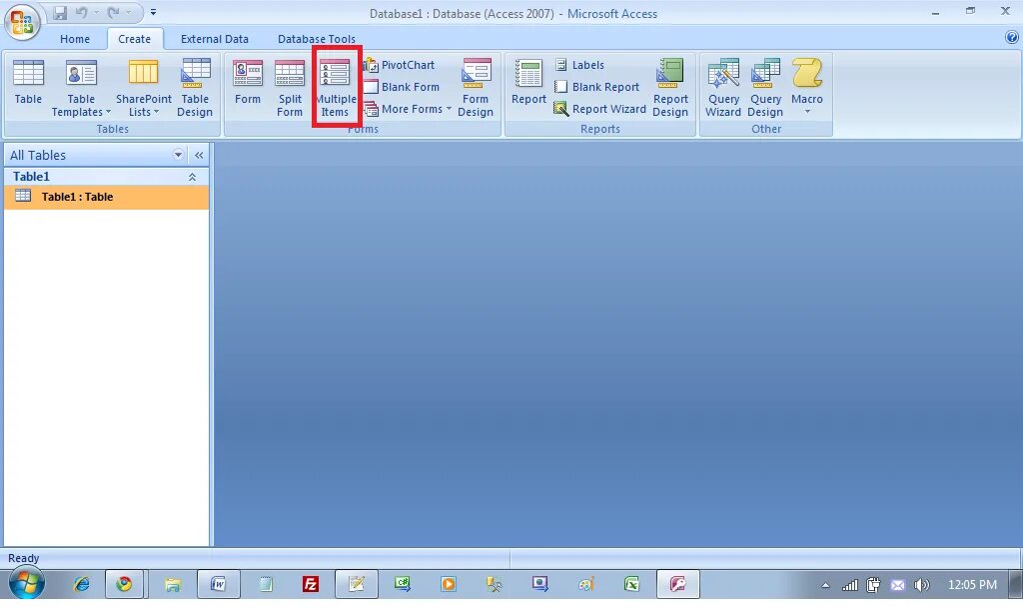Screen dimensions: 1023x610
Task: Open the External Data tab
Action: 215,39
